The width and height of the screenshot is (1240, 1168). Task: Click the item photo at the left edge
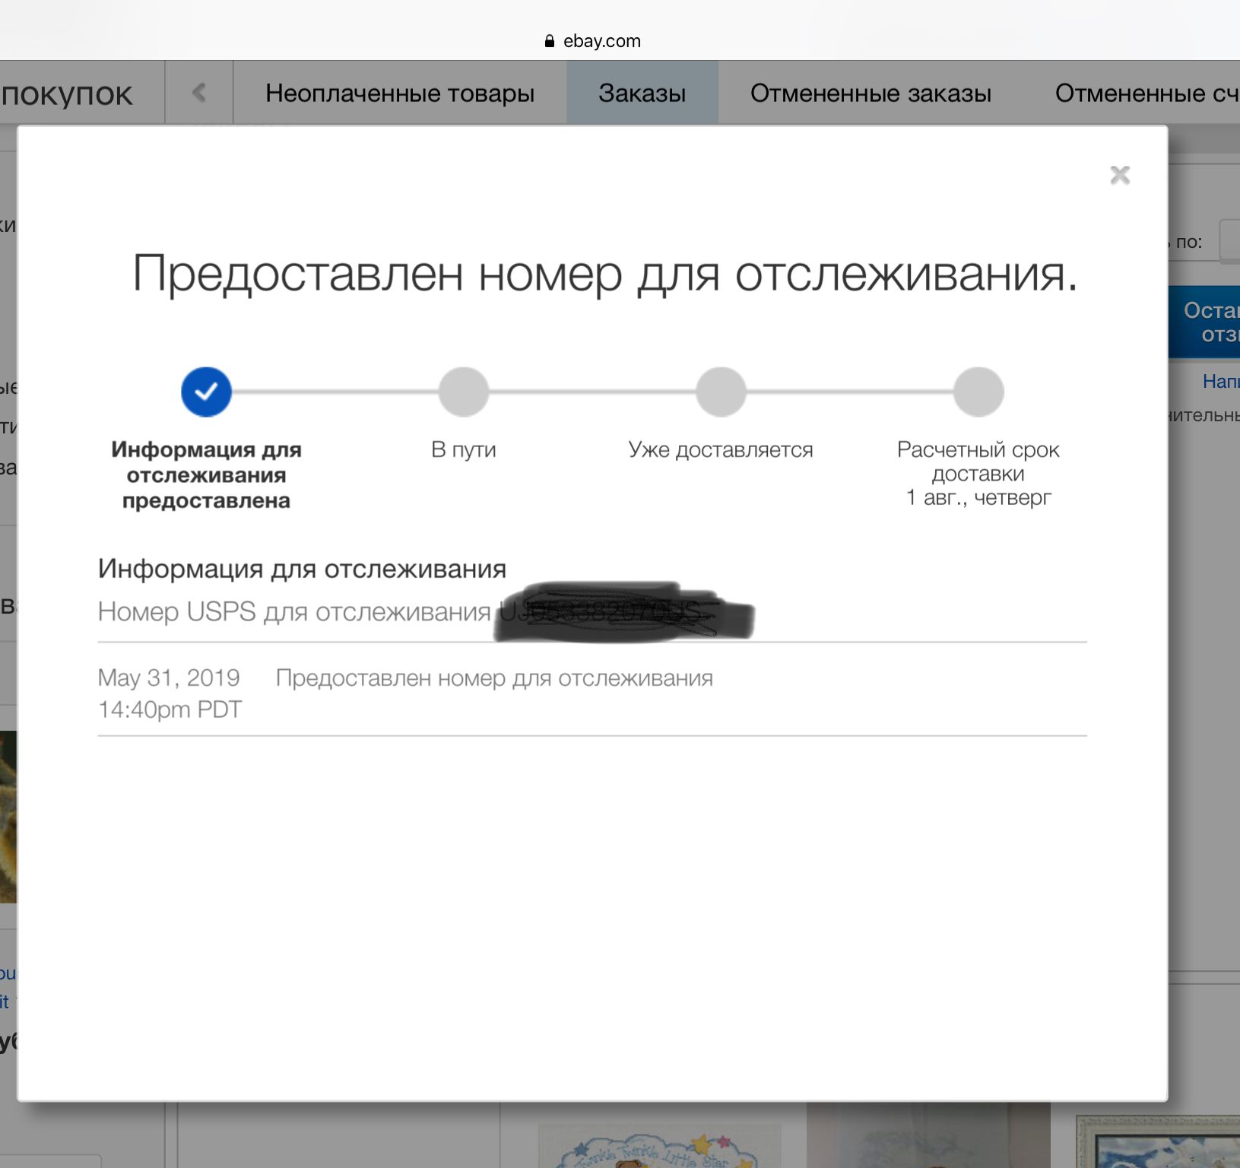pos(8,816)
